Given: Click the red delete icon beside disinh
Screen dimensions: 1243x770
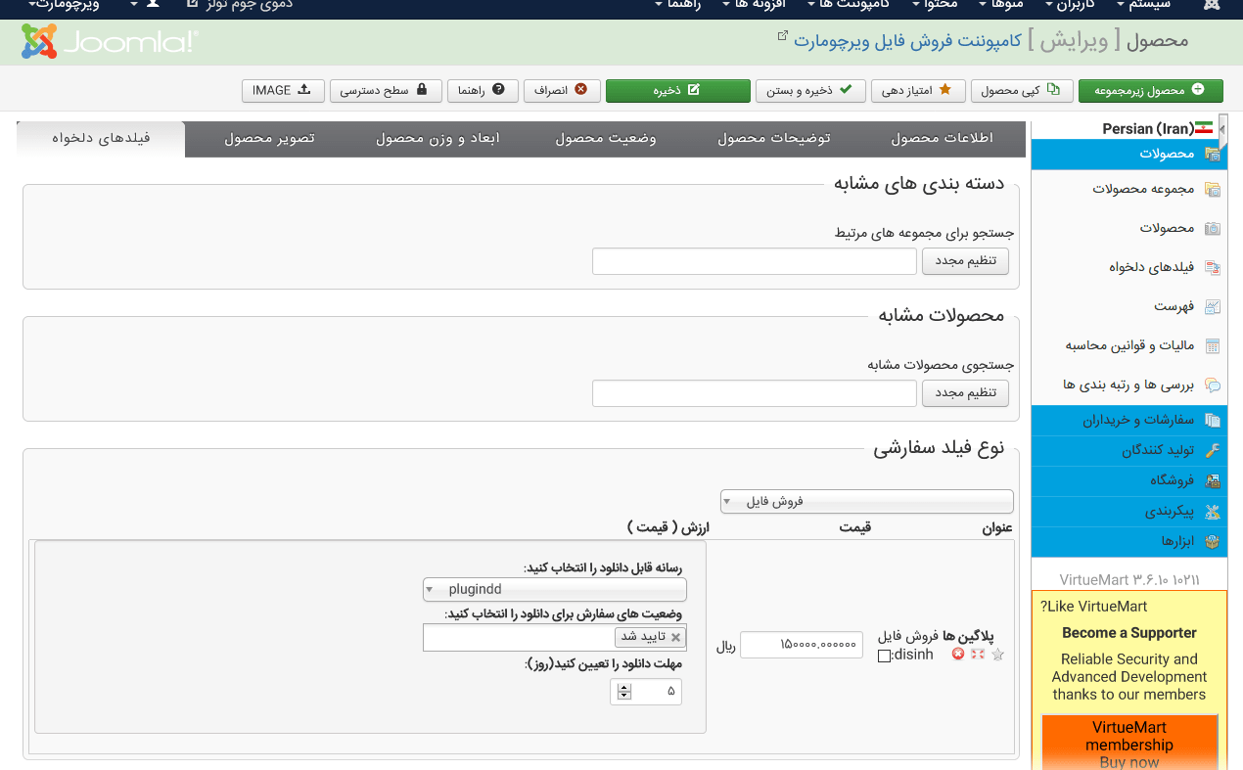Looking at the screenshot, I should (958, 655).
